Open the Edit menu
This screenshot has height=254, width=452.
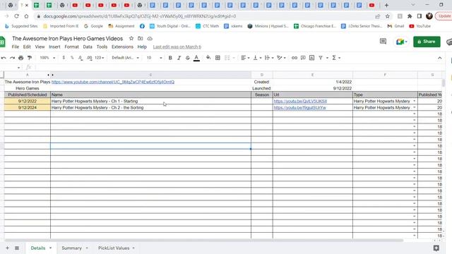[x=27, y=47]
